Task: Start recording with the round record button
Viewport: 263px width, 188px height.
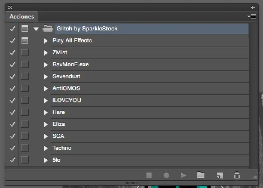Action: 166,175
